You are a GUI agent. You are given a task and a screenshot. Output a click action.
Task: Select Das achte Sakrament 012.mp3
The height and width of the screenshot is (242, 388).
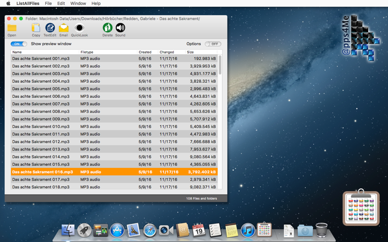[114, 142]
